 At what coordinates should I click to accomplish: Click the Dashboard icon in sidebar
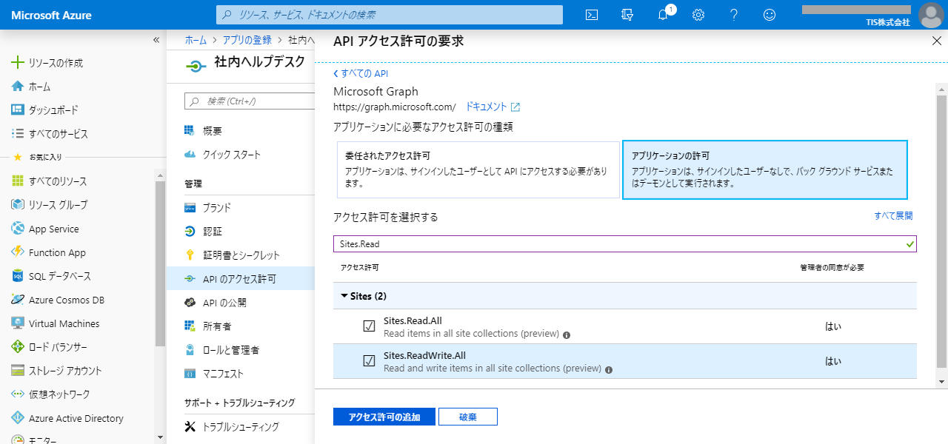tap(18, 110)
